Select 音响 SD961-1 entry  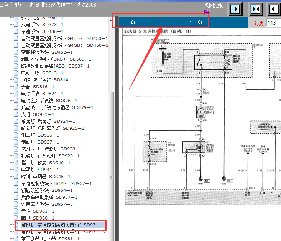tap(38, 211)
